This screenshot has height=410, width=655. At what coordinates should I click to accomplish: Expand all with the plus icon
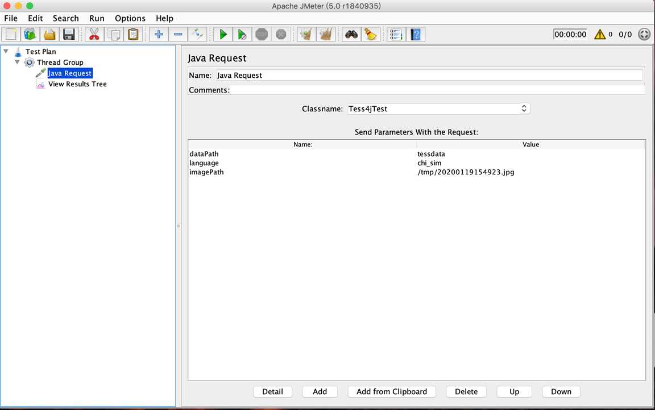(x=158, y=34)
